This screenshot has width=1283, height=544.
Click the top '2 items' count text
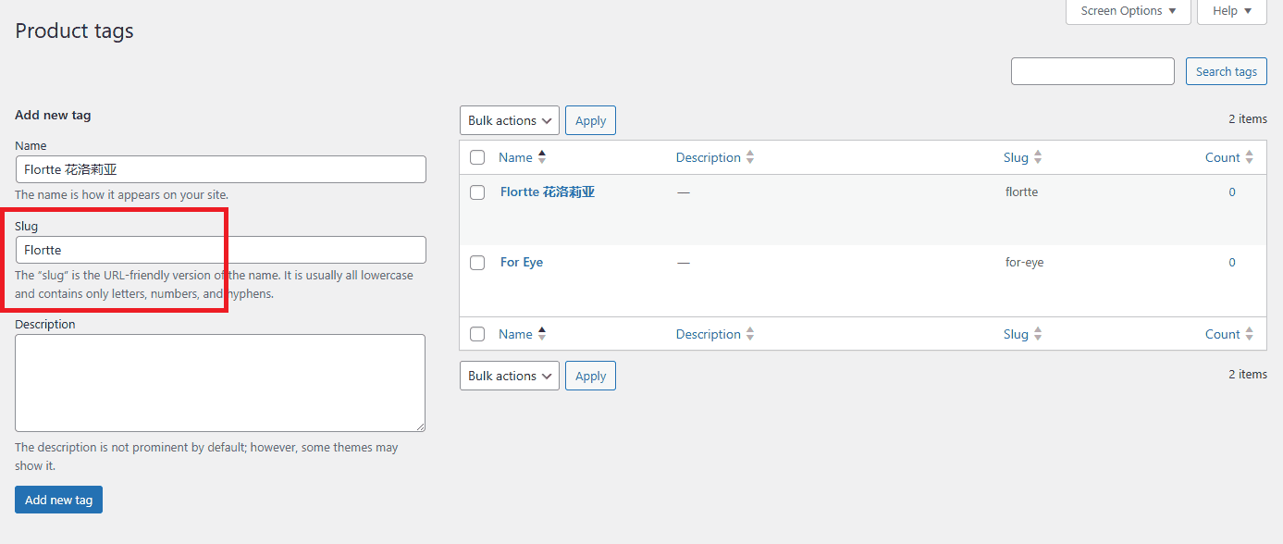pyautogui.click(x=1248, y=118)
